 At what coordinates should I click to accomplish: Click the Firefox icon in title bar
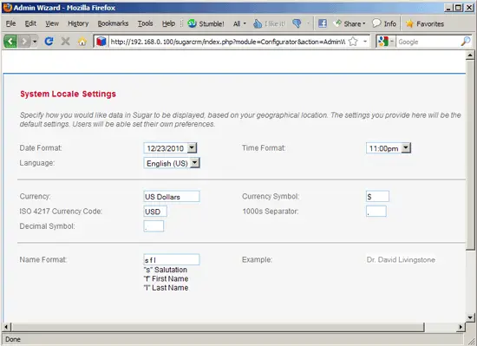tap(8, 7)
